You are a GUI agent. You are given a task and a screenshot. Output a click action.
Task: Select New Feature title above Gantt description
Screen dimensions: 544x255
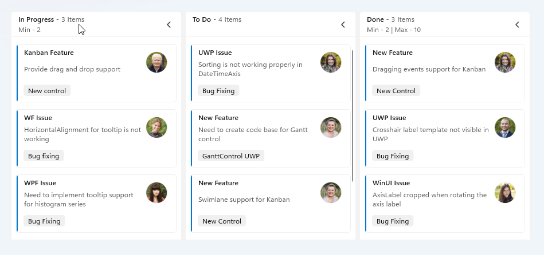(x=218, y=118)
